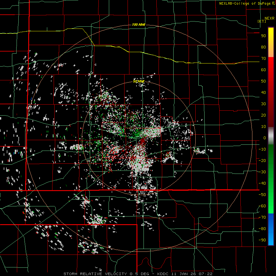Click the 20 tick label on the scale
This screenshot has height=276, width=276.
tap(263, 115)
